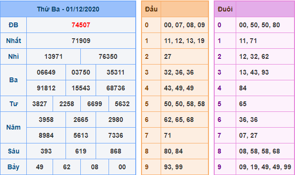Click the Năm prize number 2665
The image size is (295, 175).
pos(81,120)
